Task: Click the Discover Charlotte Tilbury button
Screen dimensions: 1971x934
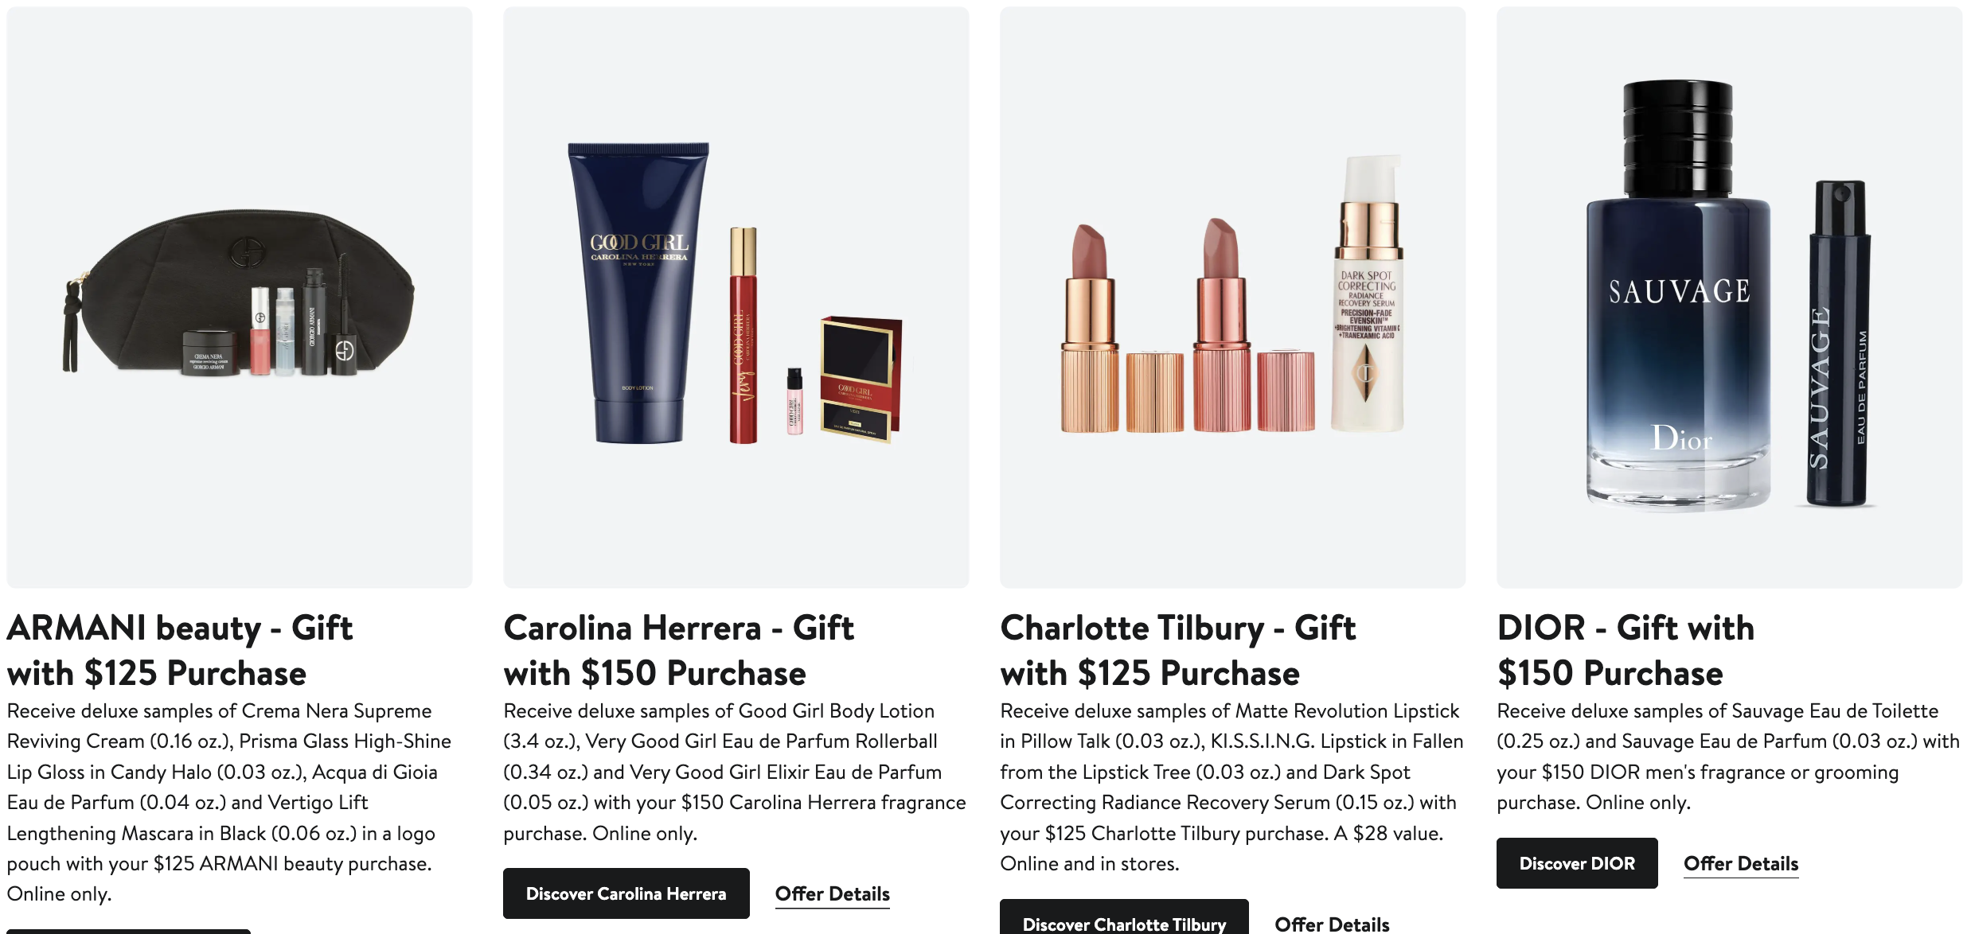Action: (1124, 918)
